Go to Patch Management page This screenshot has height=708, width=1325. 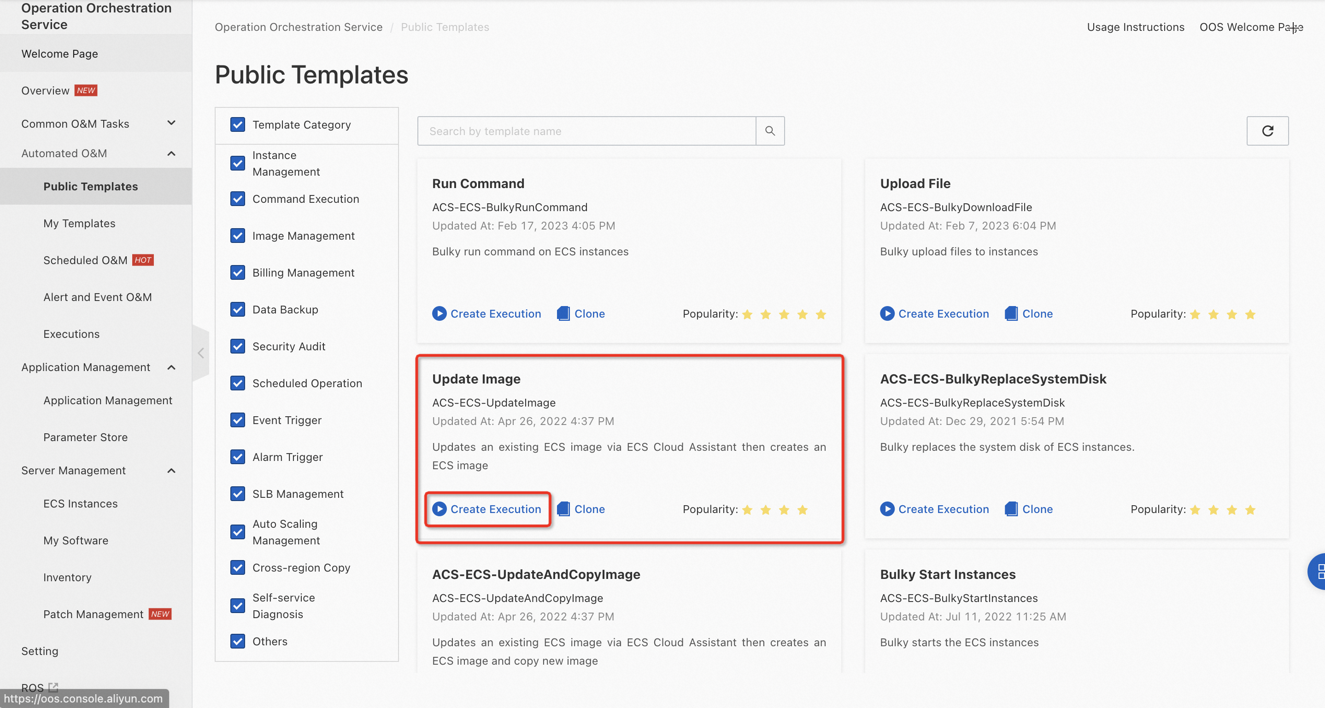coord(93,614)
